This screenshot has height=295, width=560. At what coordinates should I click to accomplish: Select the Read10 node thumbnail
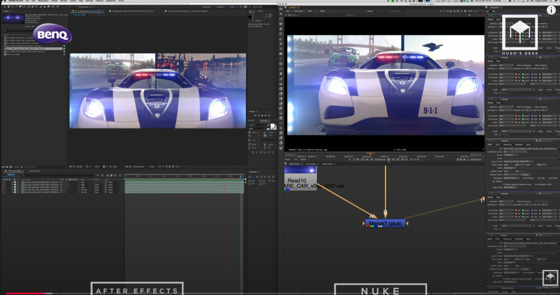point(300,177)
